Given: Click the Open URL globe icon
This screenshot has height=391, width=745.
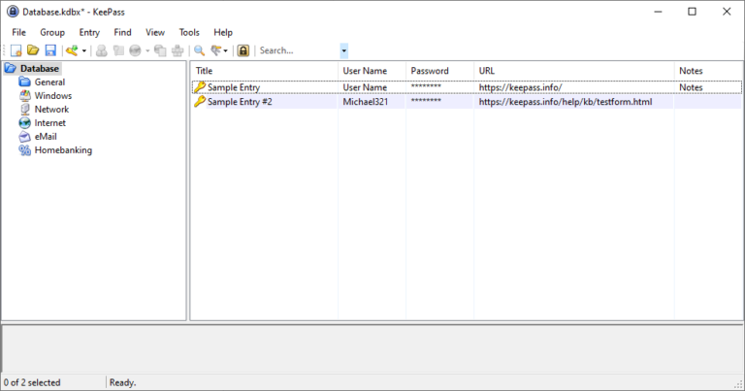Looking at the screenshot, I should coord(136,50).
